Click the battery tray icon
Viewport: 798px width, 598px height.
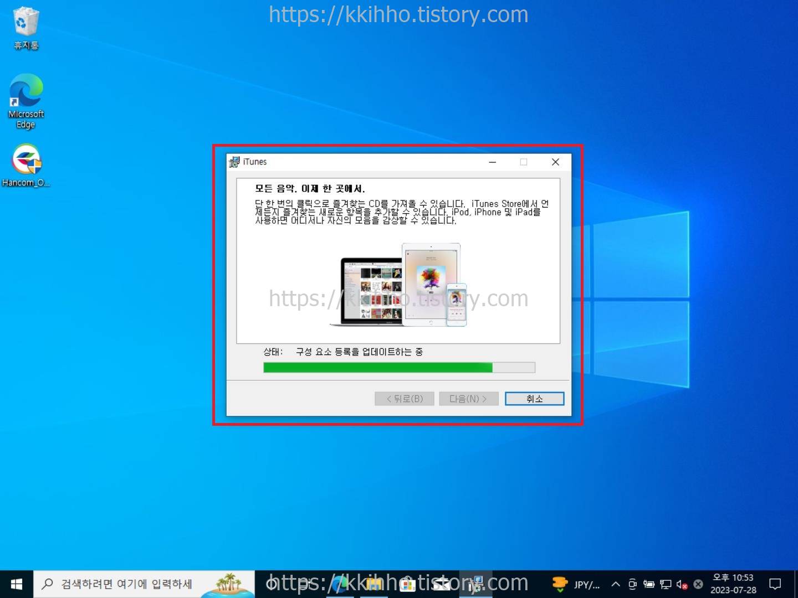point(649,584)
